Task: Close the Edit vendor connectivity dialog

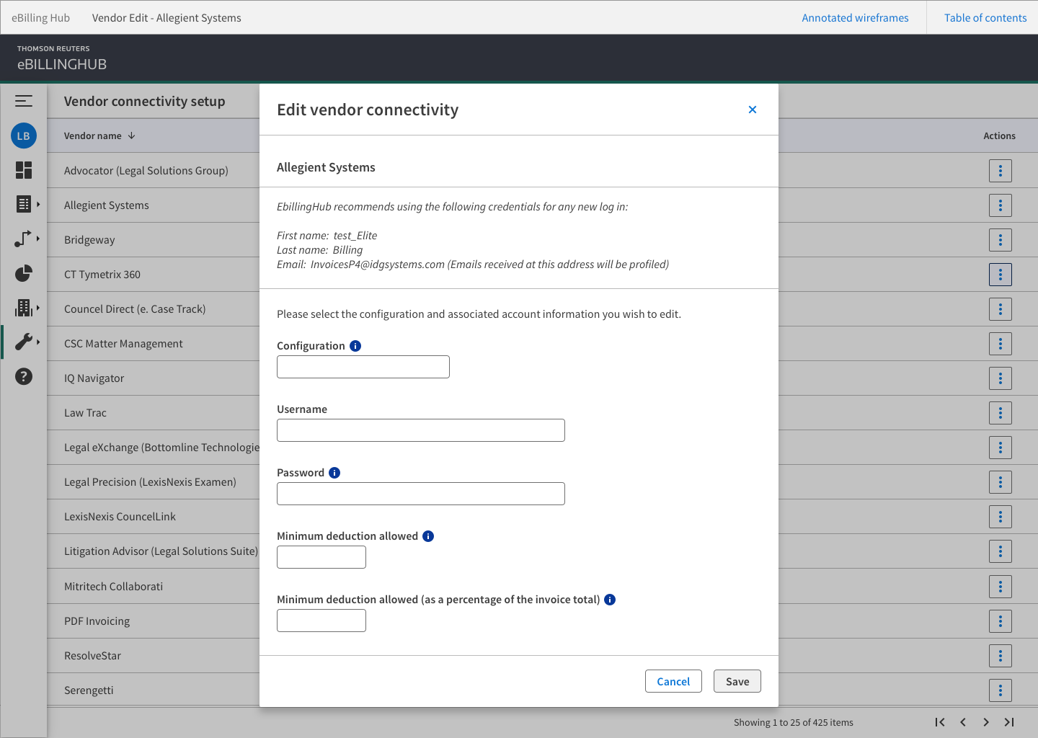Action: pos(753,110)
